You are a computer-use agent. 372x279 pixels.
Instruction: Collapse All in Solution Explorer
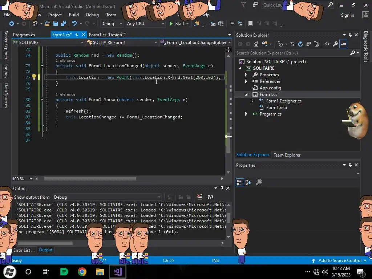coord(308,44)
